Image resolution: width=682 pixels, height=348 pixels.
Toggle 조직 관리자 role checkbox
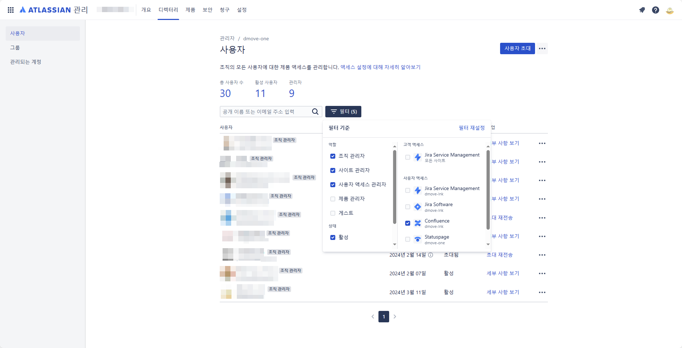(333, 156)
